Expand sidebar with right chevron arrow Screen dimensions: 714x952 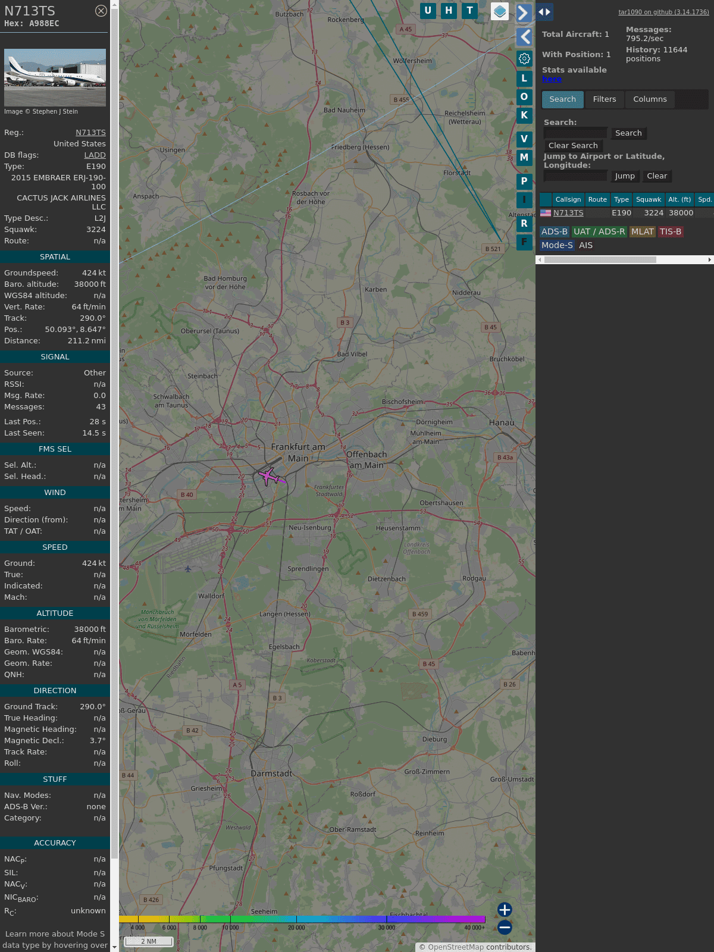pyautogui.click(x=524, y=12)
